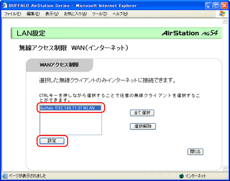This screenshot has width=230, height=181.
Task: Click the Windows flag logo in menu bar
Action: 223,14
